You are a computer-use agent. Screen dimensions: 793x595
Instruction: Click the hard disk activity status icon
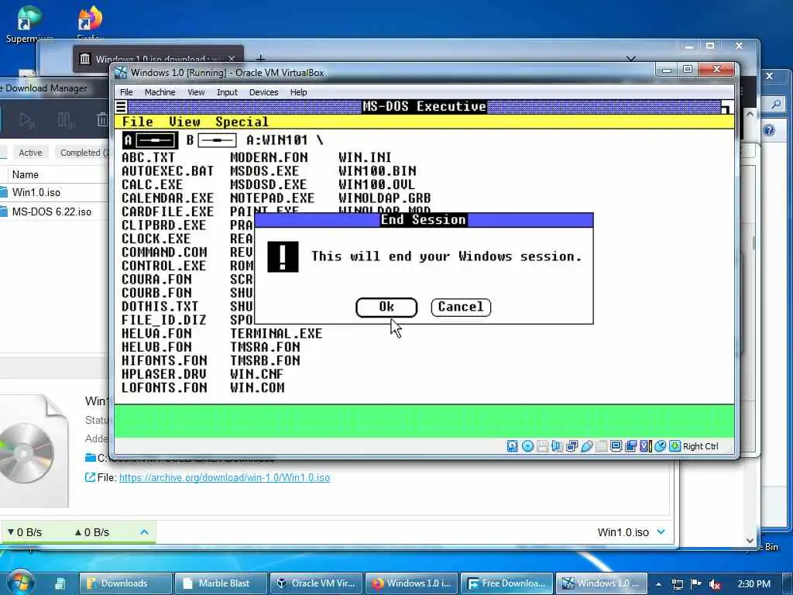tap(513, 445)
